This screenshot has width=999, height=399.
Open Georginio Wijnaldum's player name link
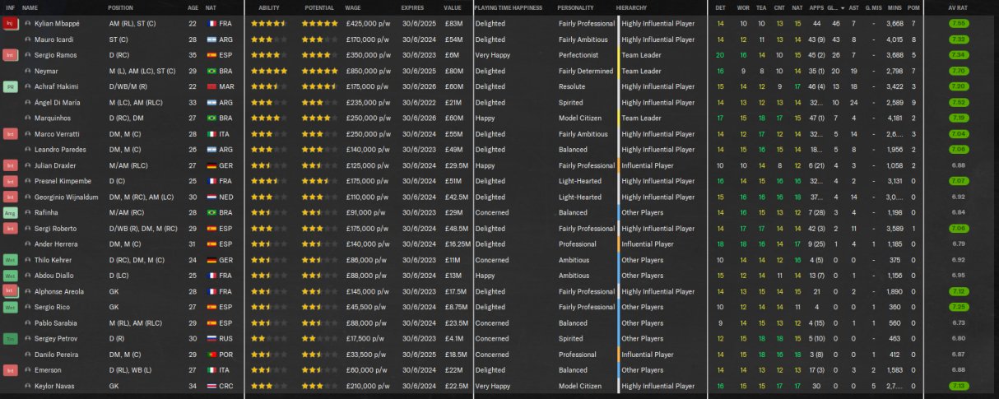[x=65, y=197]
